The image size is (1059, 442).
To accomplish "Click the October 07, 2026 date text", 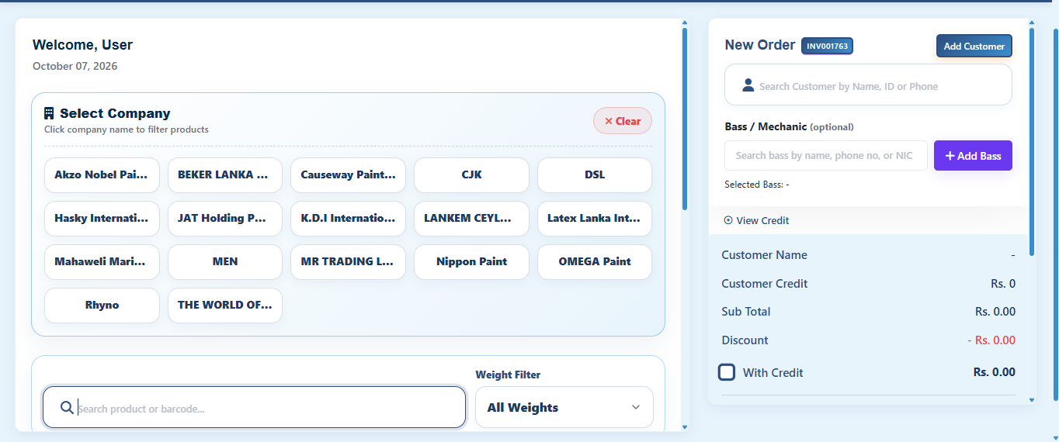I will (x=75, y=67).
